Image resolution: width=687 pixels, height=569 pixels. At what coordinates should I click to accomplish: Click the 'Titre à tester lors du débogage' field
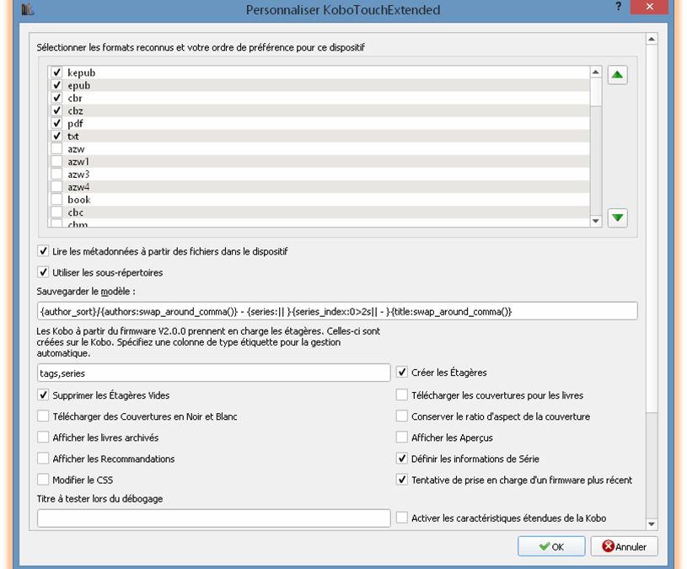(x=214, y=518)
